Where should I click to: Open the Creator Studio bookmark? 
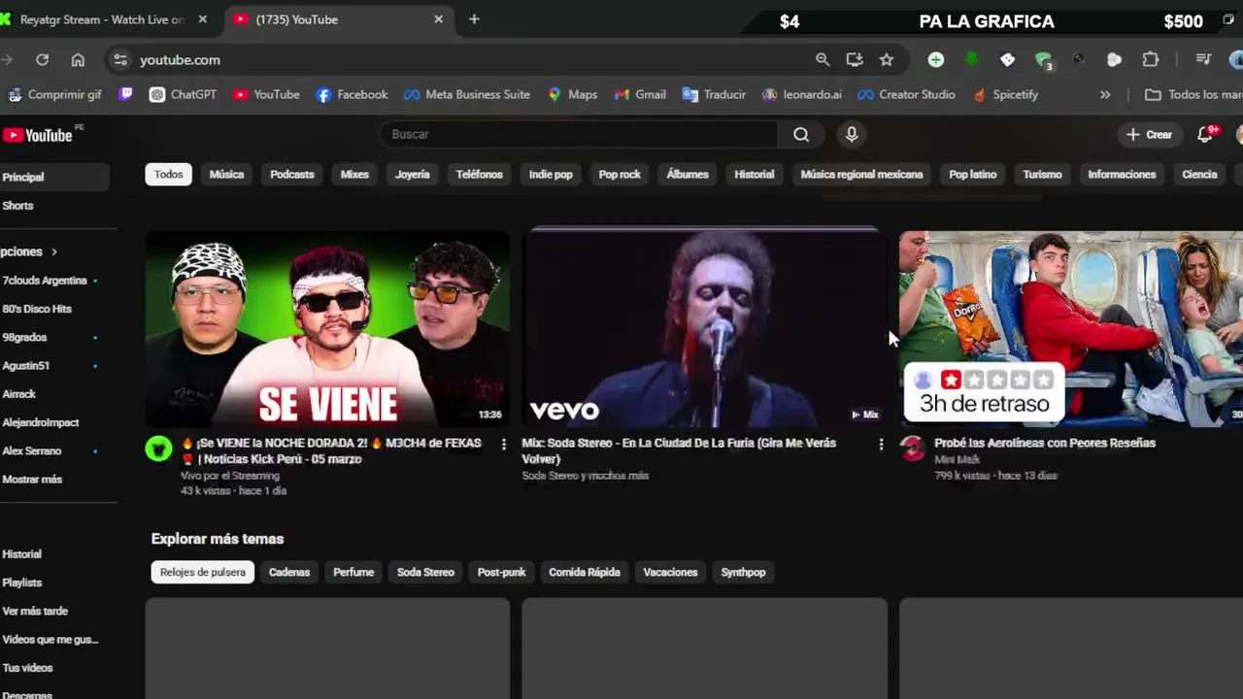coord(906,95)
